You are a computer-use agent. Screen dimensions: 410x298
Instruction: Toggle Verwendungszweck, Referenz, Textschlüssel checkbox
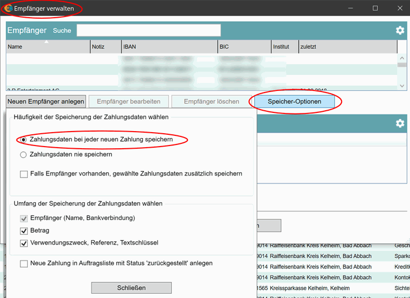point(24,243)
